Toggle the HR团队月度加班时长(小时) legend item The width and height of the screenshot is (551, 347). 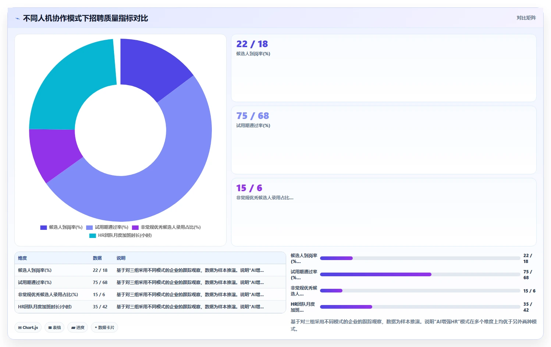(120, 235)
